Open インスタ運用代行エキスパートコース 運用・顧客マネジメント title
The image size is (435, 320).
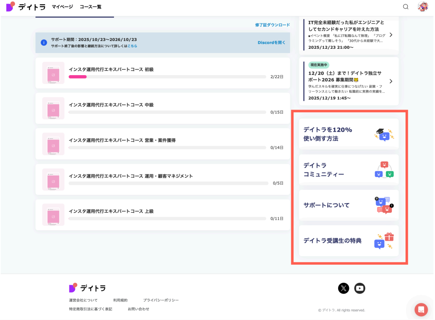[131, 176]
